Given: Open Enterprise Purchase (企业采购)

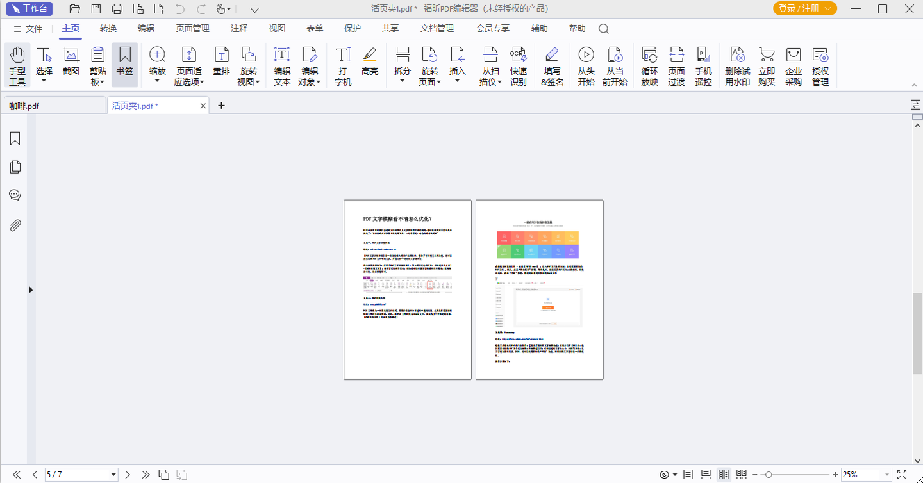Looking at the screenshot, I should coord(794,65).
